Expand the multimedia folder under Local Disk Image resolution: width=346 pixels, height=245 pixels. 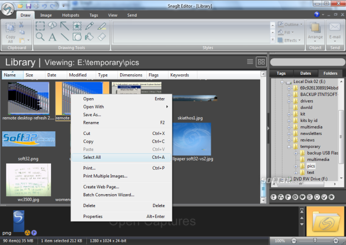pos(289,128)
